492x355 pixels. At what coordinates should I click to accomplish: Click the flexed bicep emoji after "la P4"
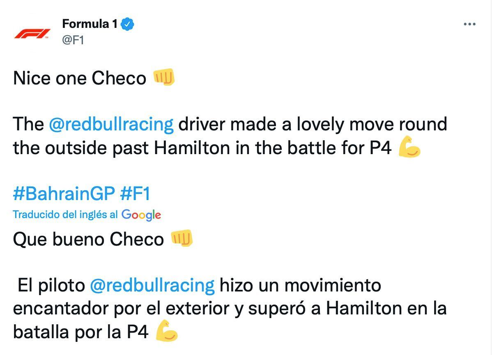pos(167,331)
